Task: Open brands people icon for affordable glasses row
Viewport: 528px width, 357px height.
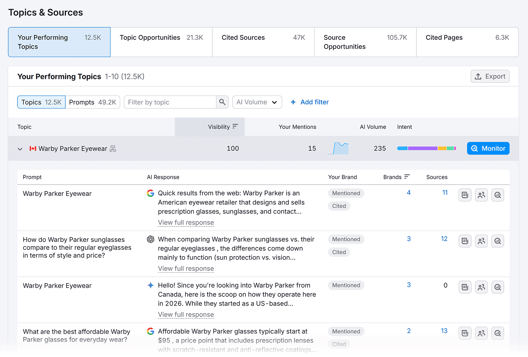Action: click(481, 333)
